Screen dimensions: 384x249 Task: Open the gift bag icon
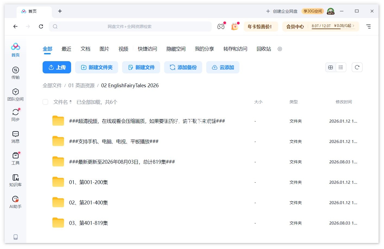pyautogui.click(x=235, y=26)
